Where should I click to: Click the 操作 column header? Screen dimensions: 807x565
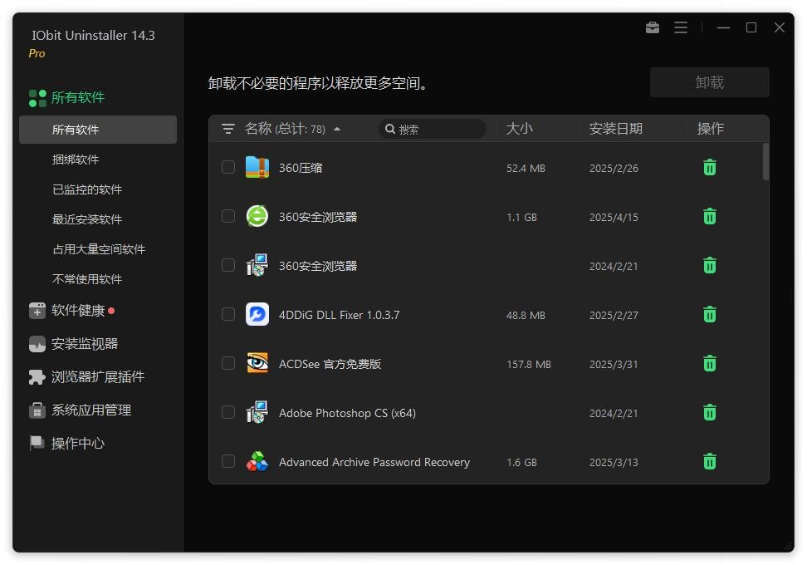click(710, 129)
